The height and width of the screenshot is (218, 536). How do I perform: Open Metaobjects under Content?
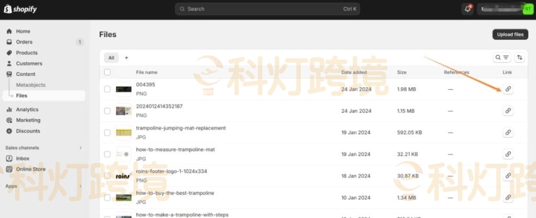[30, 85]
